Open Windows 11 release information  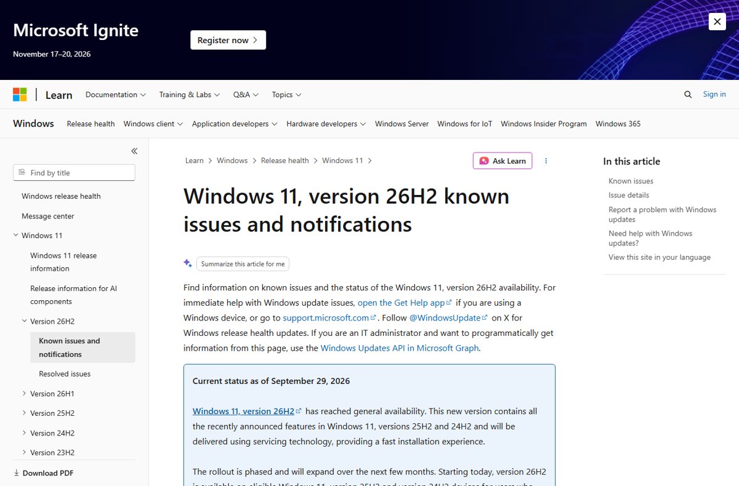pos(63,262)
